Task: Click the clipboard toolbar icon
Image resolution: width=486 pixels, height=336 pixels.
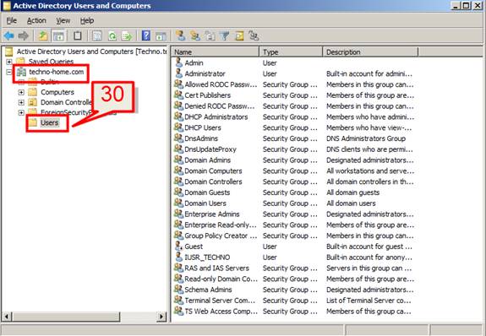Action: coord(78,36)
